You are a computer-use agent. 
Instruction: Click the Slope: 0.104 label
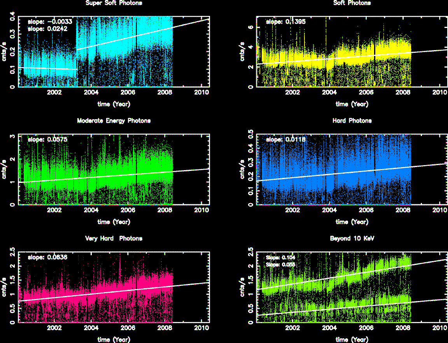(279, 257)
